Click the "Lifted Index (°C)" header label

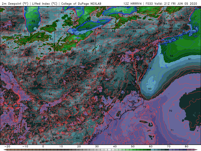45,4
